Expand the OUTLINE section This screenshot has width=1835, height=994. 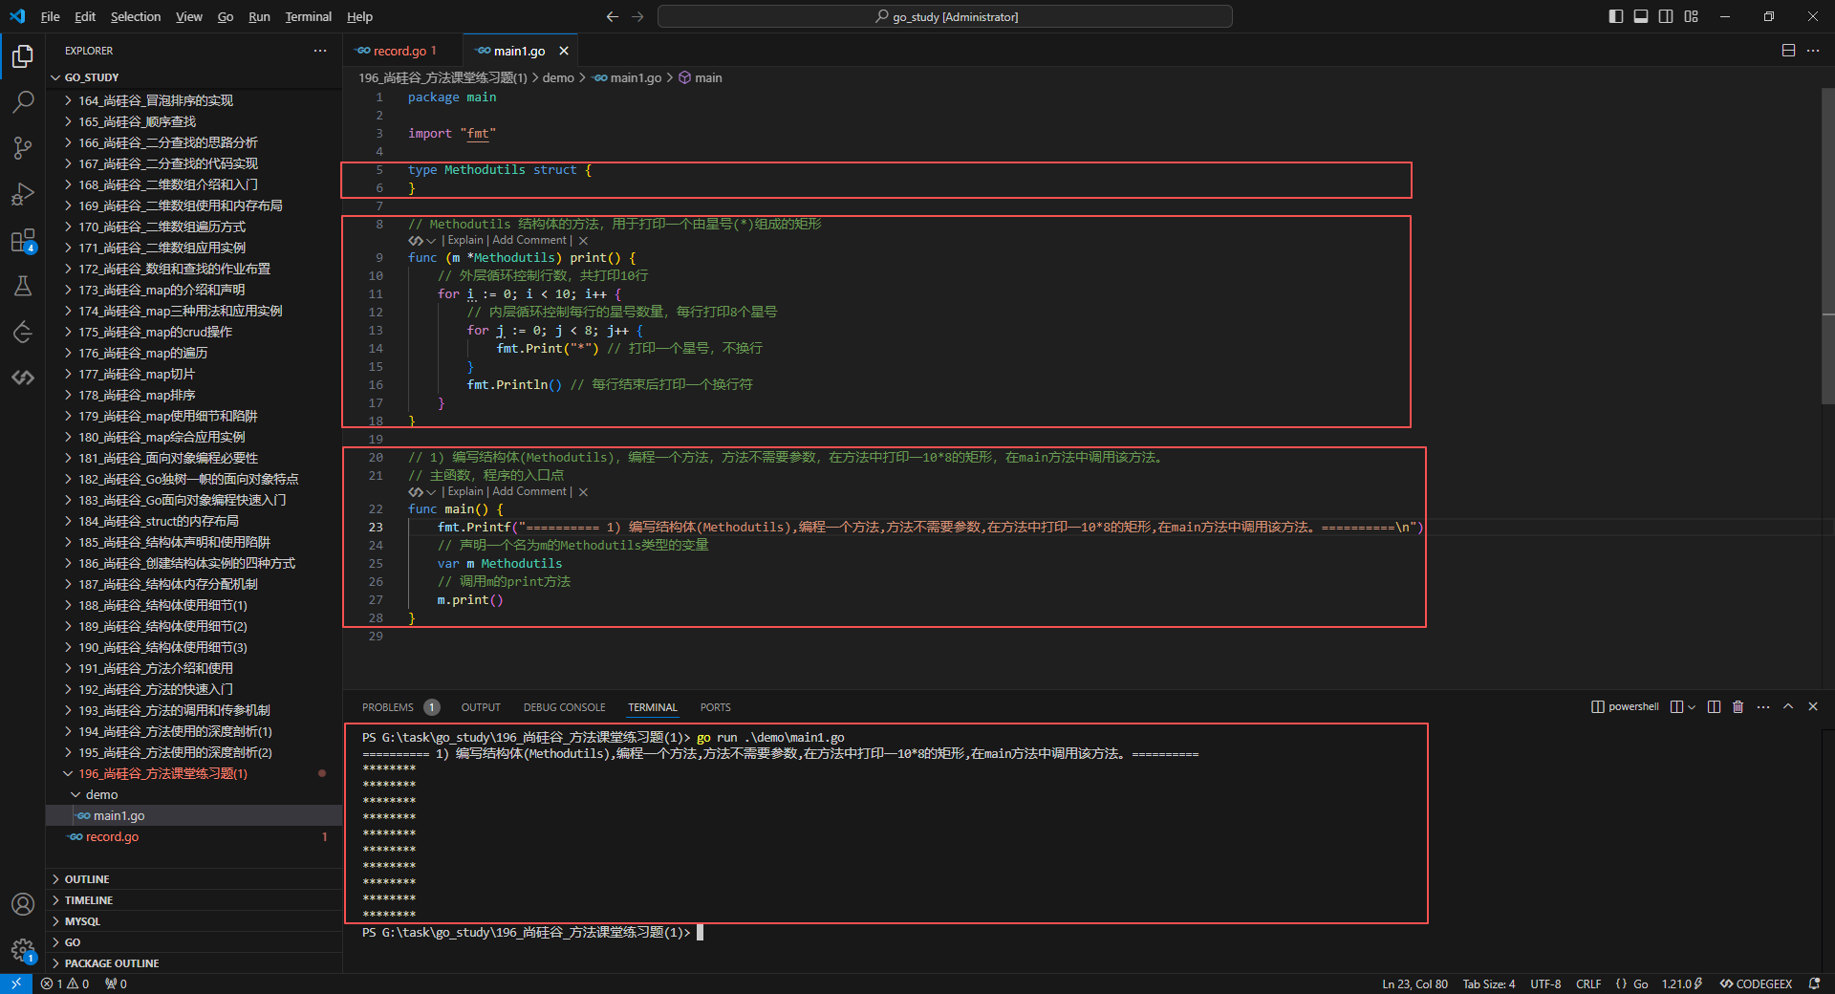click(x=194, y=879)
